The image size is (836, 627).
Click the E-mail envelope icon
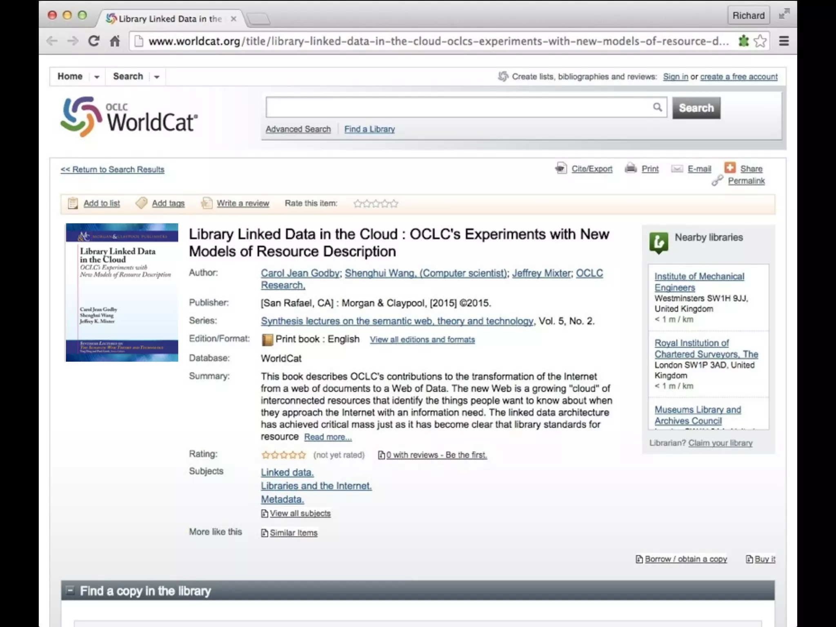tap(677, 169)
